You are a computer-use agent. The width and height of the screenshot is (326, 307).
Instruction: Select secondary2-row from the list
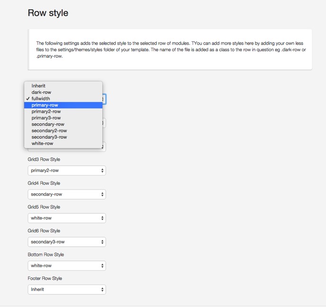click(63, 131)
